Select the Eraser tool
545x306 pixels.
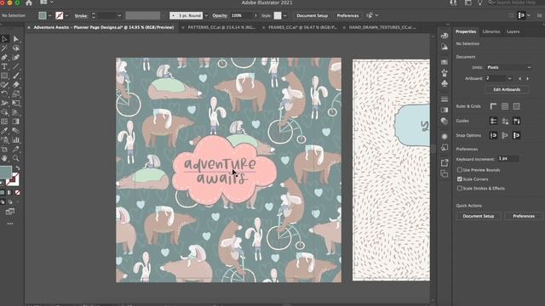coord(16,85)
